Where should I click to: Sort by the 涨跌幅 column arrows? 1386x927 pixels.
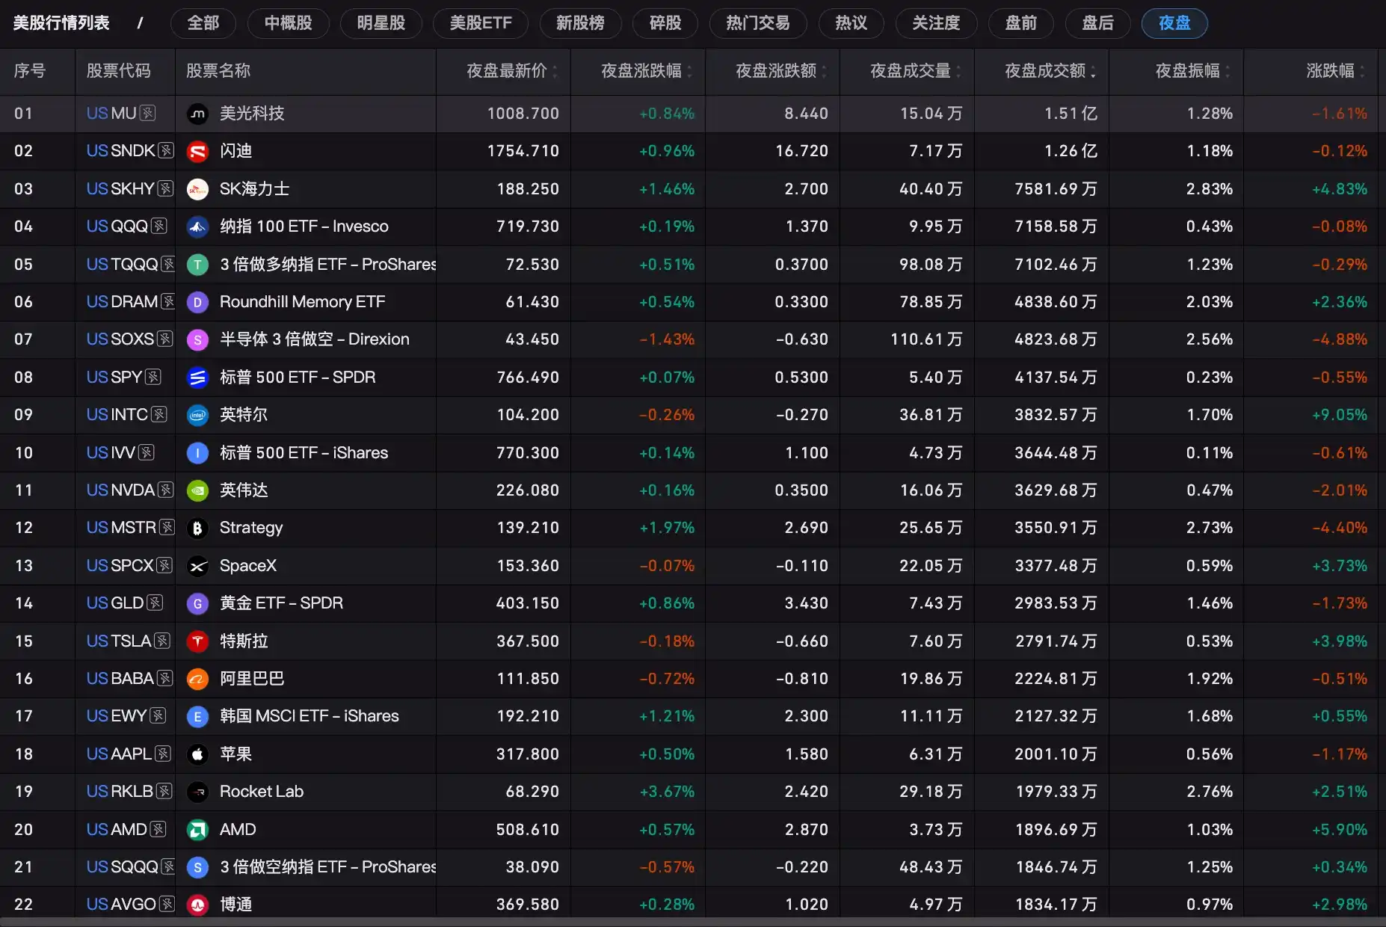coord(1362,71)
